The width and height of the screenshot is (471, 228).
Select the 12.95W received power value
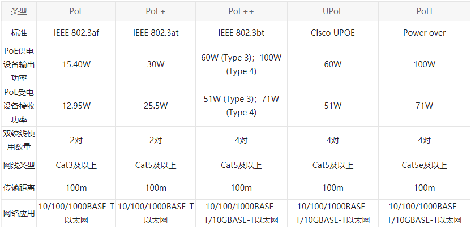pyautogui.click(x=76, y=106)
